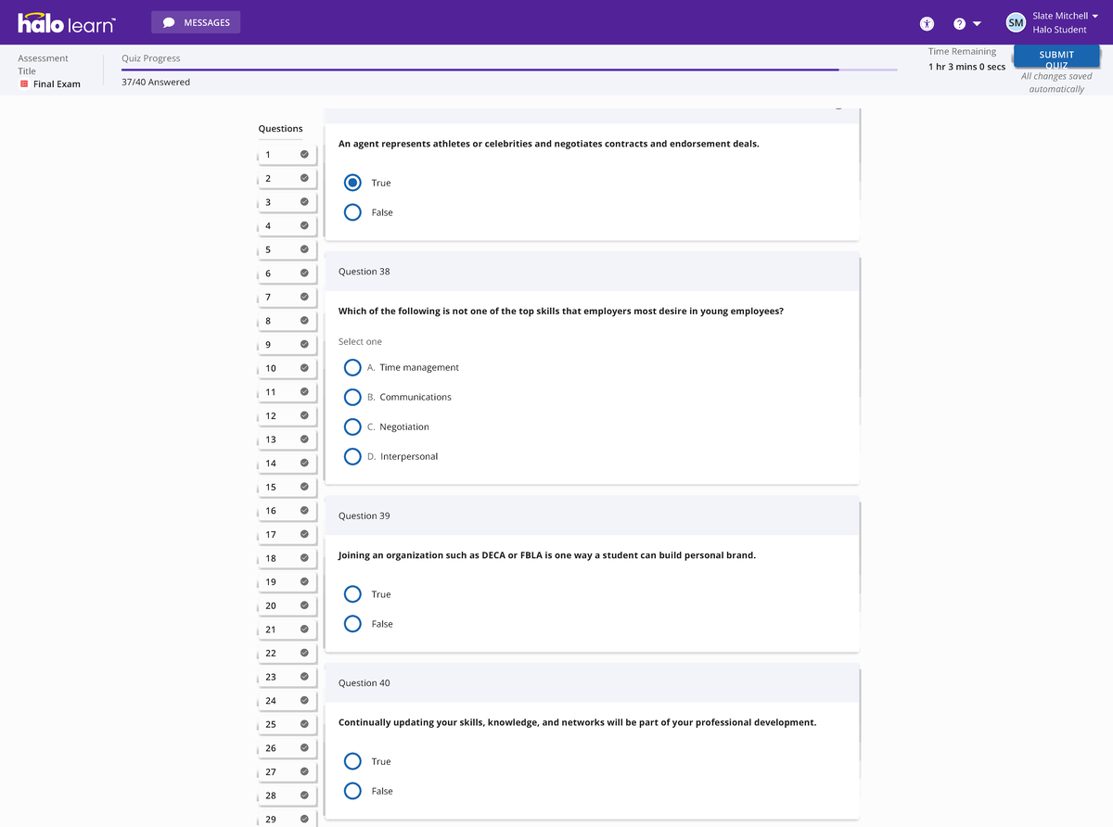This screenshot has width=1113, height=827.
Task: Jump to question 2 in the list
Action: click(x=288, y=178)
